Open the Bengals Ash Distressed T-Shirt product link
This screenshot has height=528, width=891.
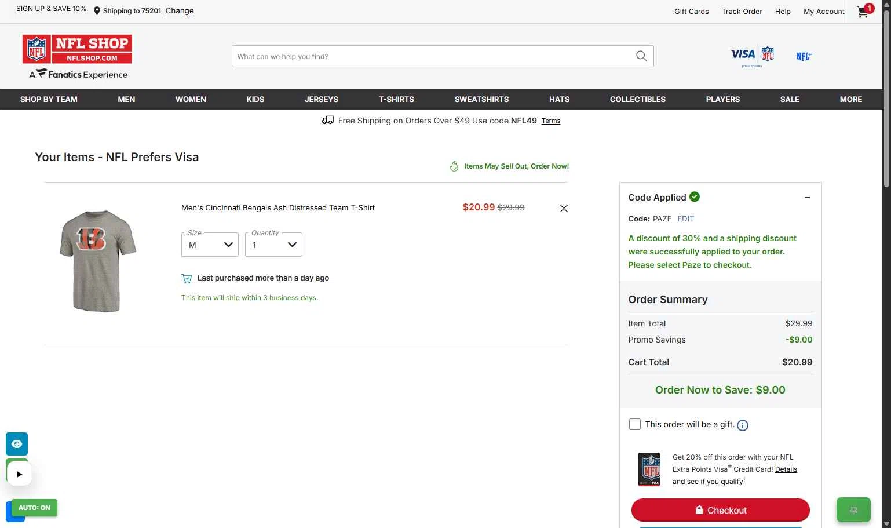[278, 207]
